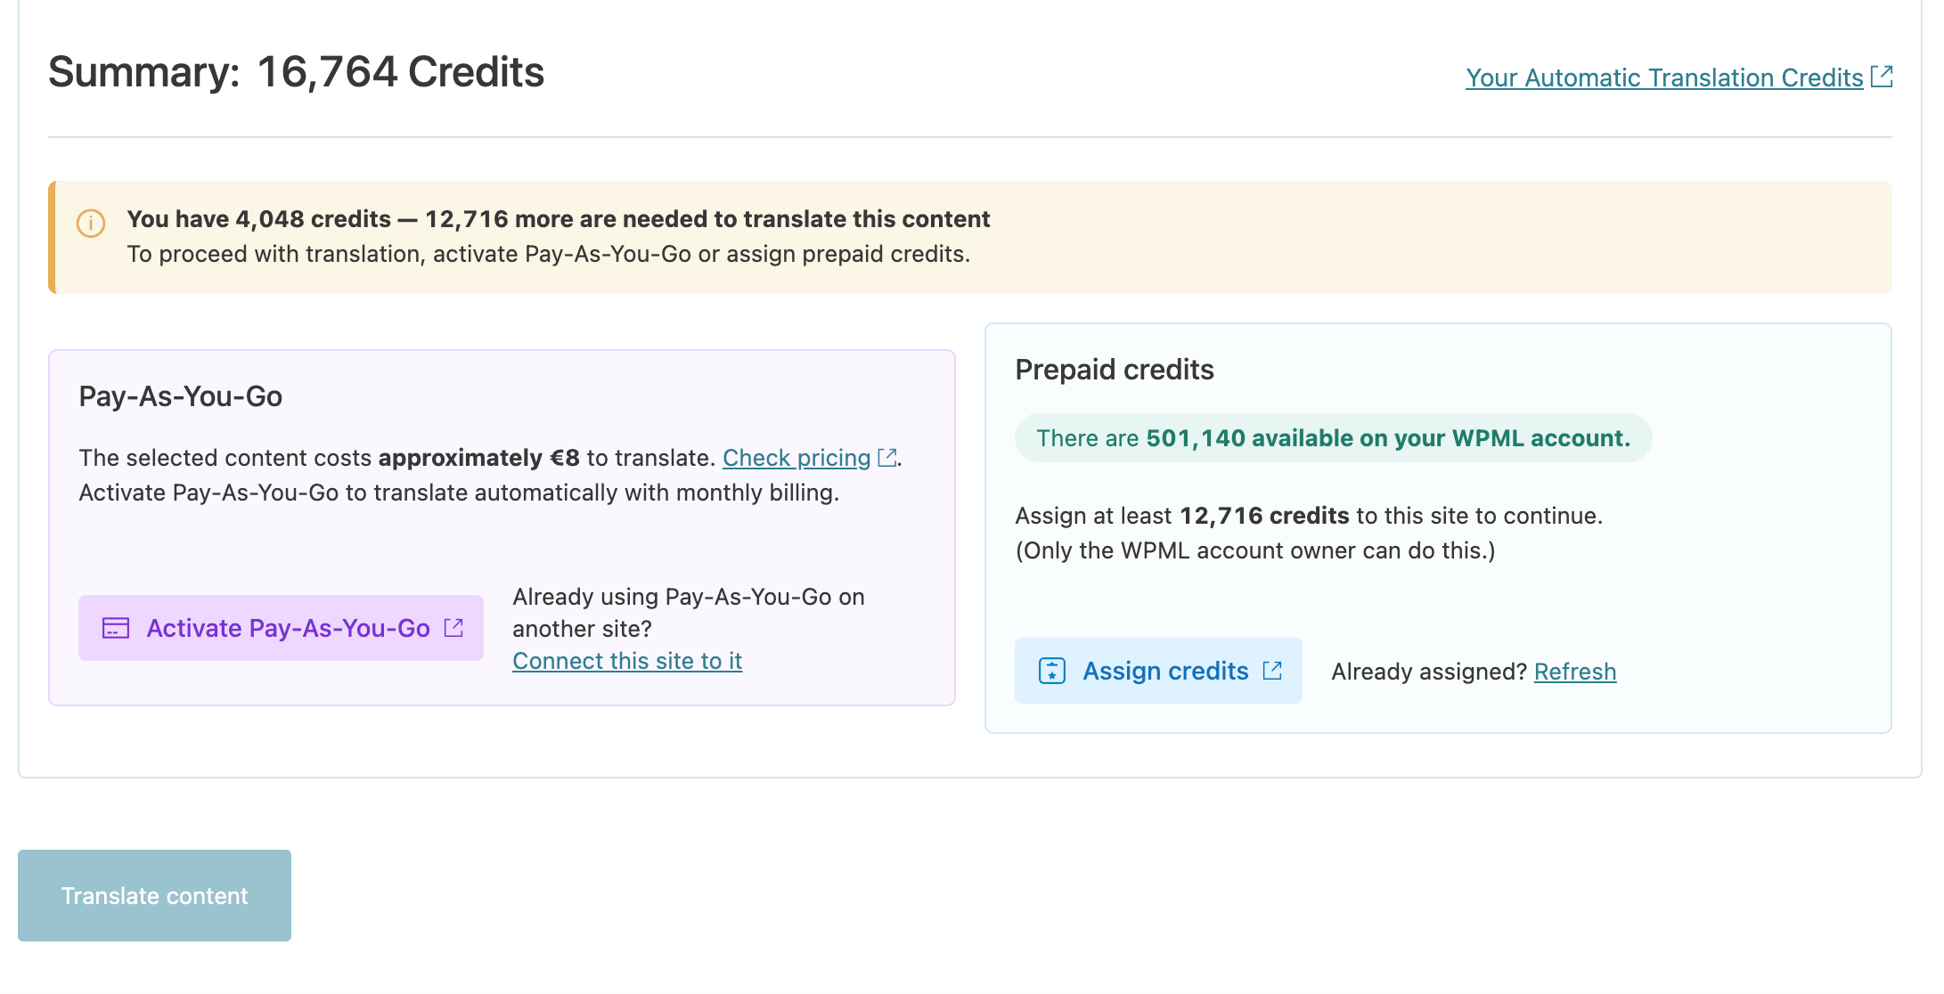
Task: Click the star badge icon on Assign credits
Action: pyautogui.click(x=1052, y=671)
